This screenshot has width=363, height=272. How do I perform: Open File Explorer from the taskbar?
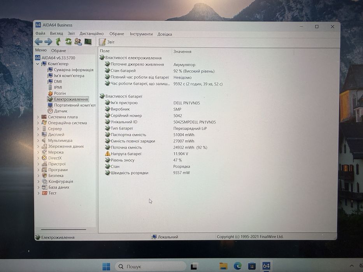223,266
